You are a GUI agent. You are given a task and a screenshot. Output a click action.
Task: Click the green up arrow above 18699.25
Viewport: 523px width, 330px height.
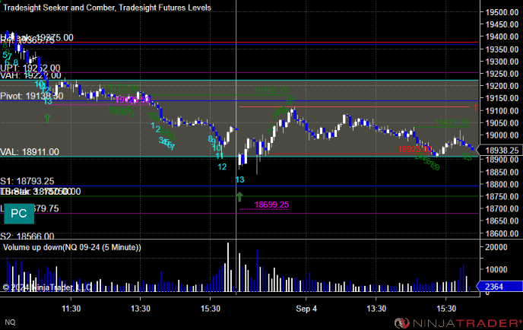click(x=239, y=196)
